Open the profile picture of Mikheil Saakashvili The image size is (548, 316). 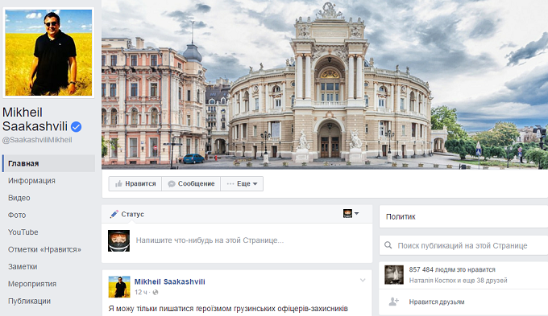(x=48, y=53)
